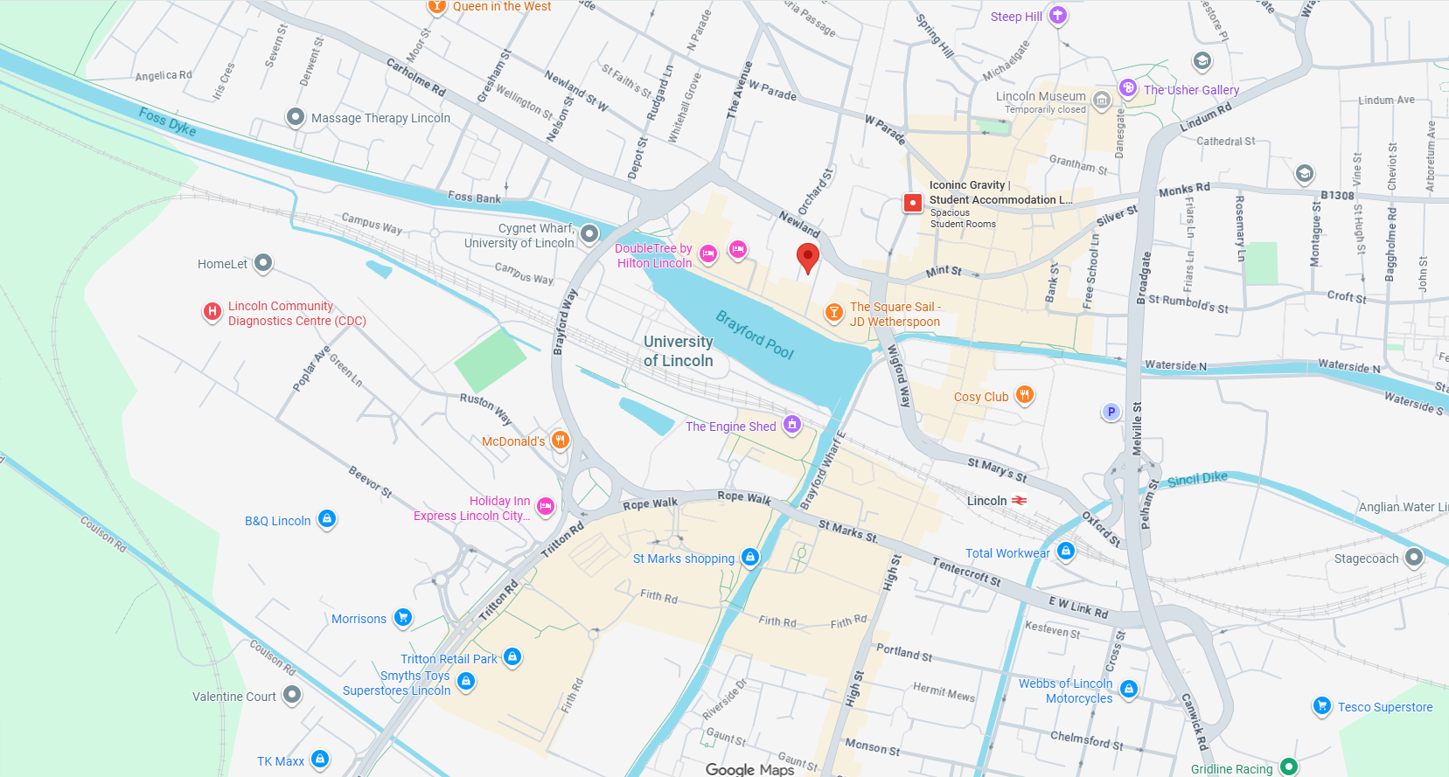The image size is (1449, 777).
Task: Click the Brayford Pool water label
Action: [x=756, y=335]
